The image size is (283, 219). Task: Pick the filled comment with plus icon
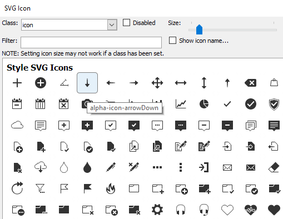(x=87, y=126)
